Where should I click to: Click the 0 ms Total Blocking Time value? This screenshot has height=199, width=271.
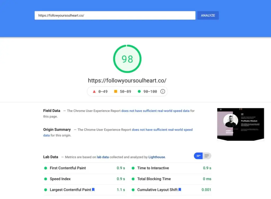pyautogui.click(x=207, y=179)
